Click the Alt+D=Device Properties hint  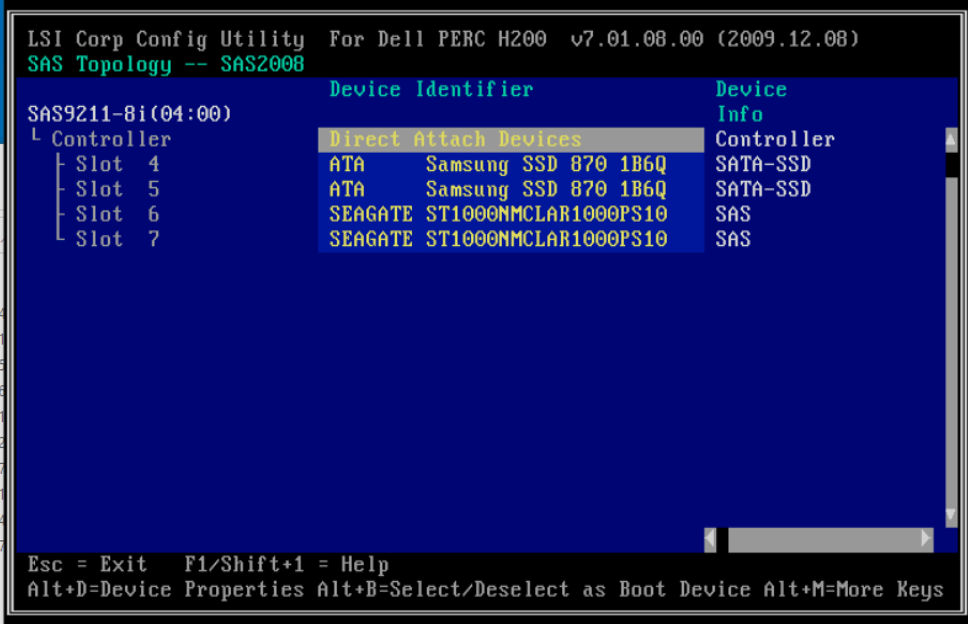coord(166,590)
